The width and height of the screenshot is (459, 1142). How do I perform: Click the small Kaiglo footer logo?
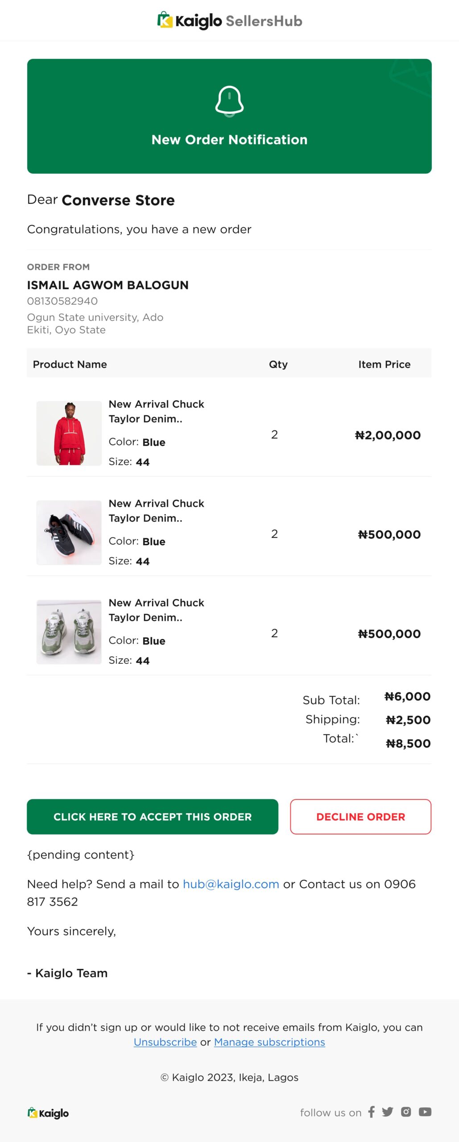48,1113
